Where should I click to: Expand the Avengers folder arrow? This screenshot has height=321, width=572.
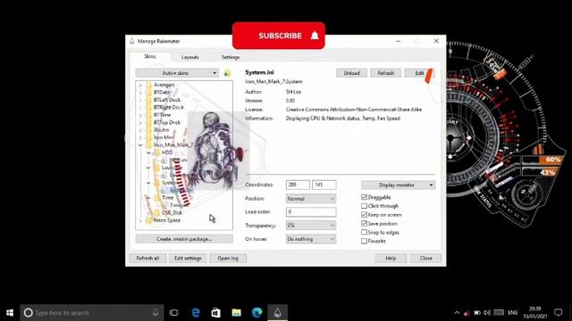click(140, 85)
